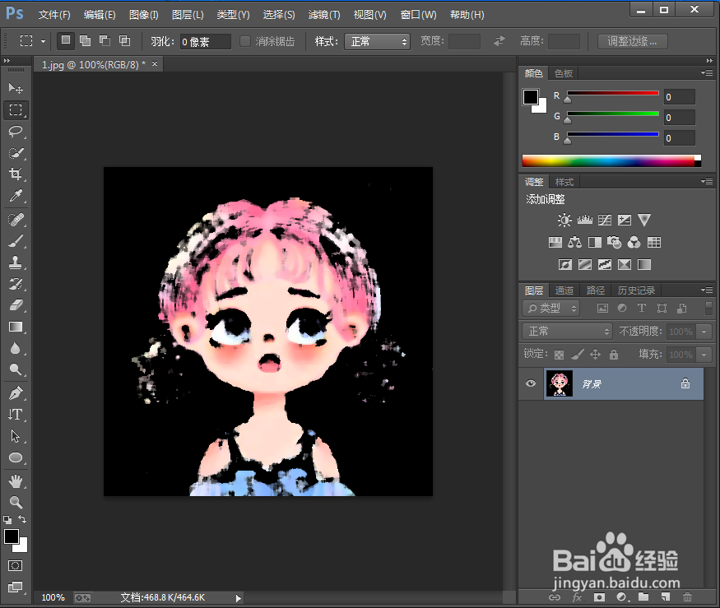Open the Layers panel options menu
The width and height of the screenshot is (720, 608).
point(707,290)
